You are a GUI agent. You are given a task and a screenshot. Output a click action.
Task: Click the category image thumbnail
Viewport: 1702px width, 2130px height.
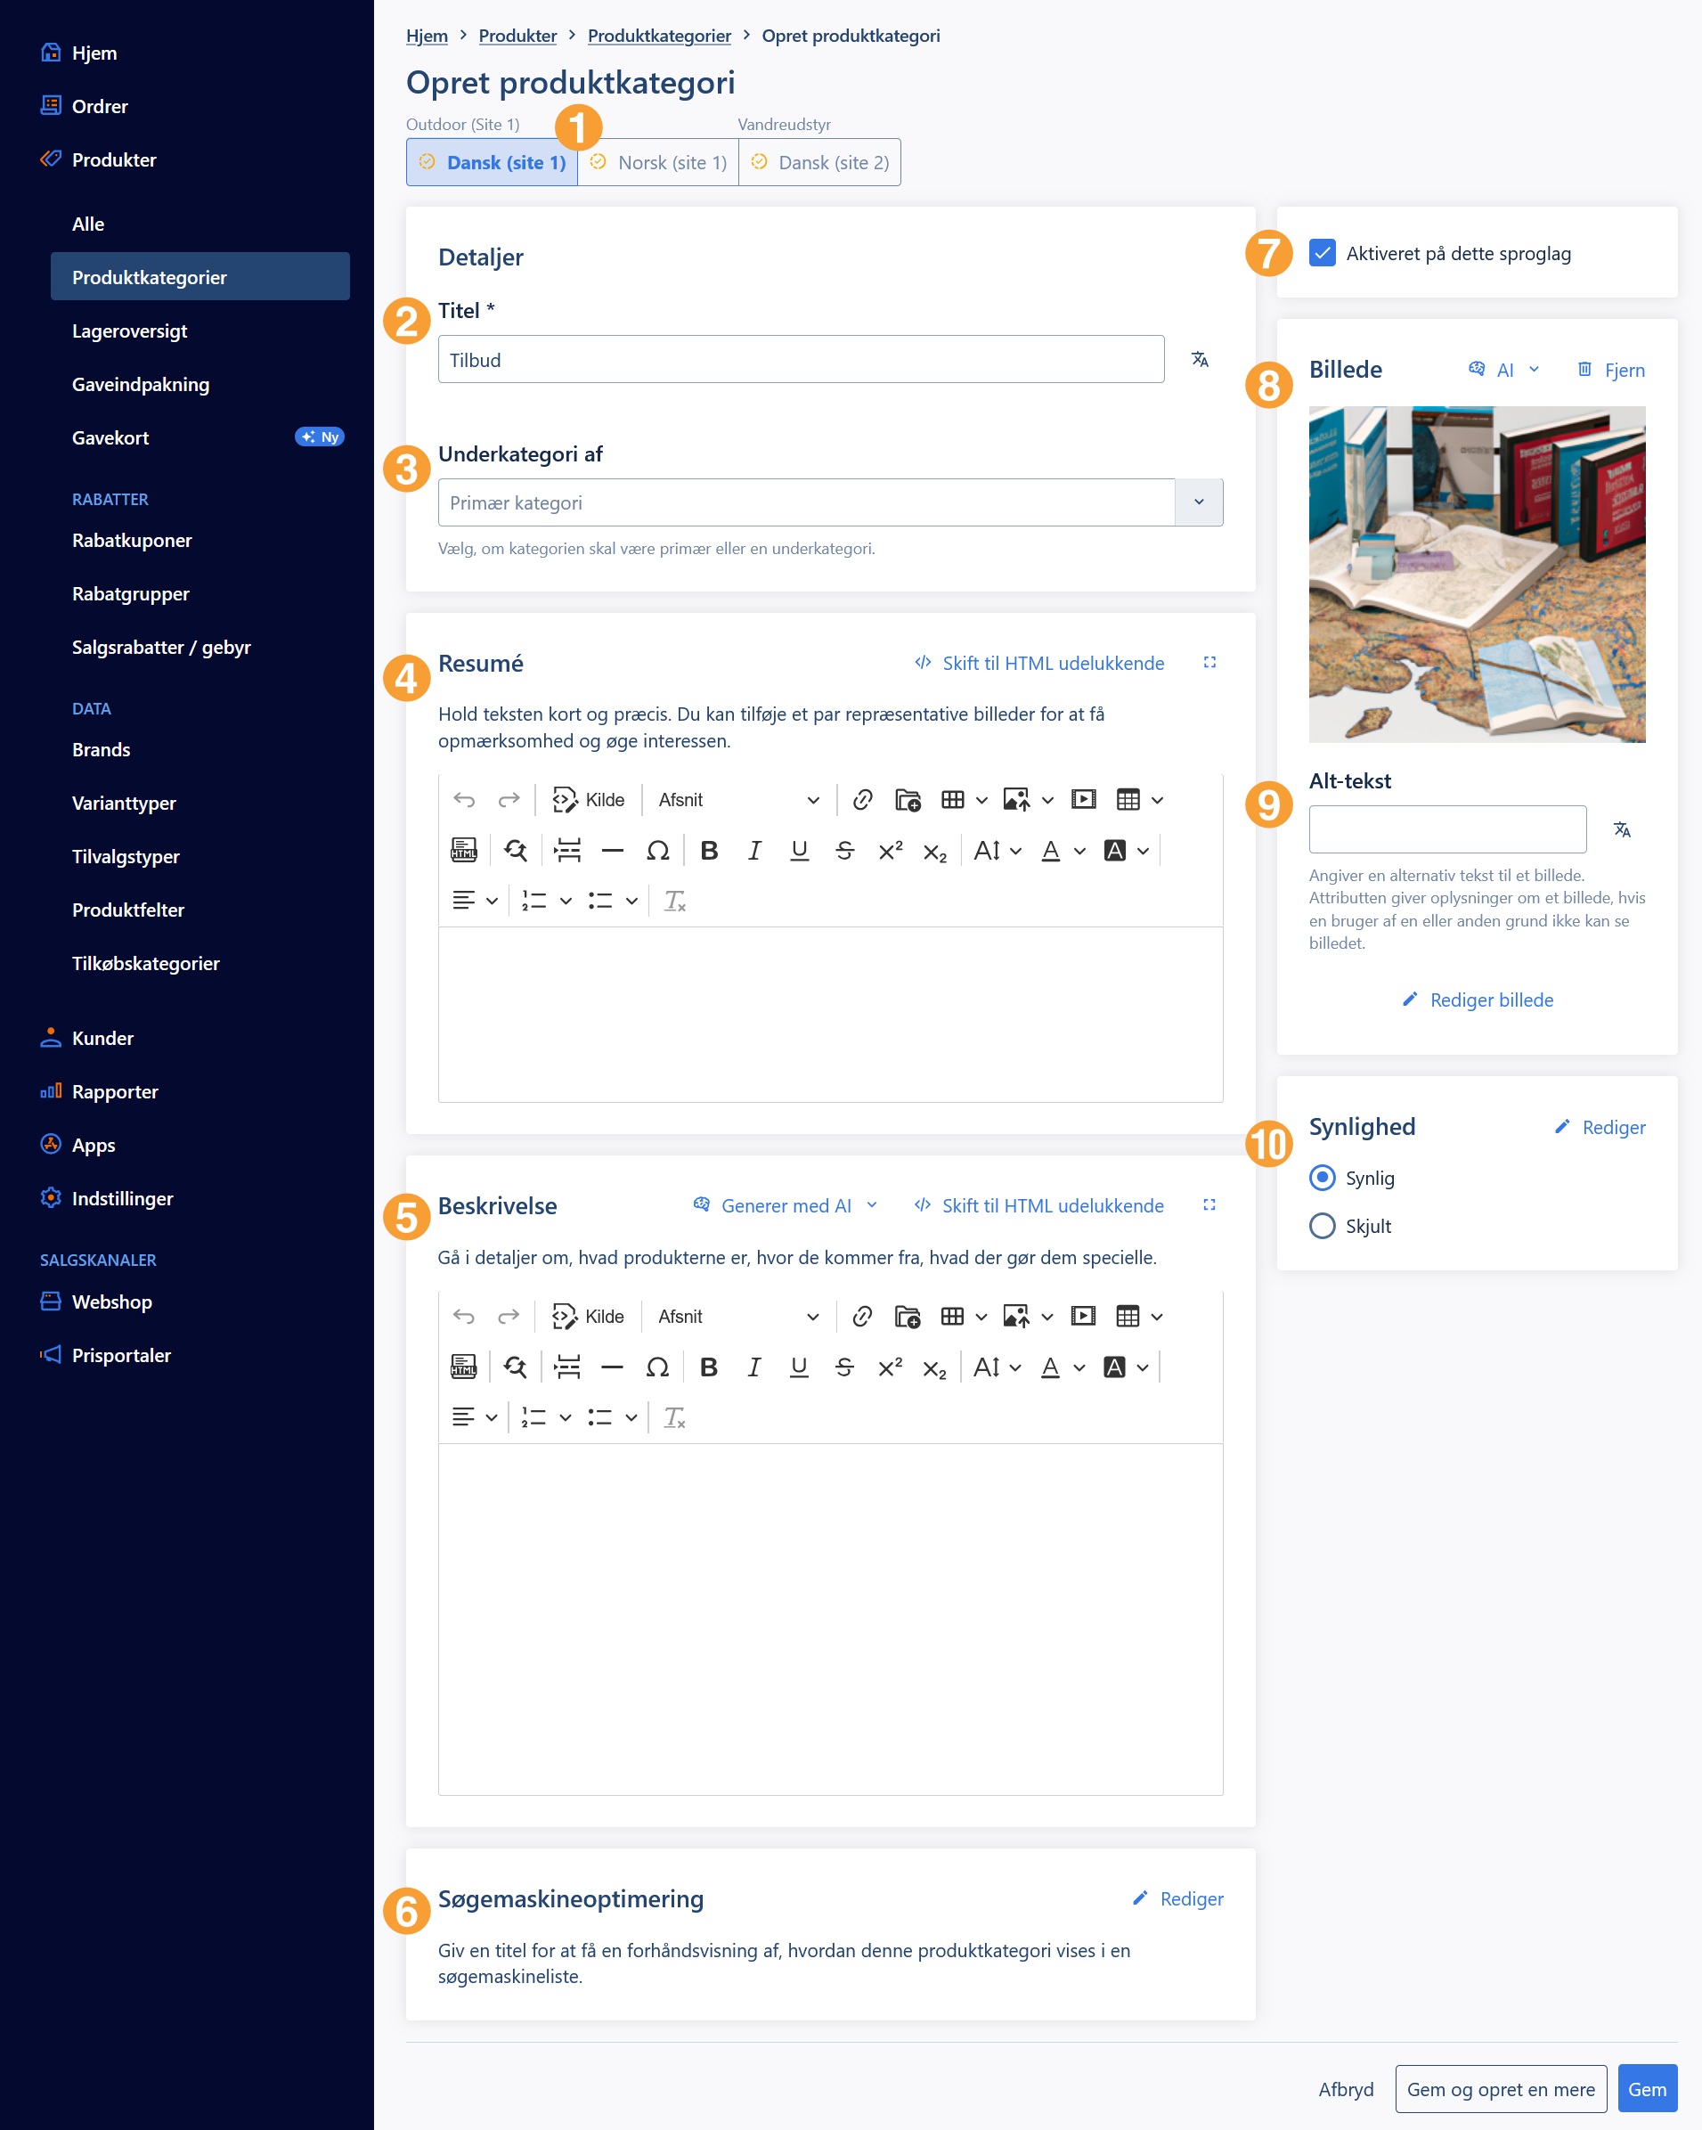pos(1477,574)
